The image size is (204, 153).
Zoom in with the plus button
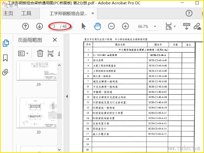pos(125,26)
